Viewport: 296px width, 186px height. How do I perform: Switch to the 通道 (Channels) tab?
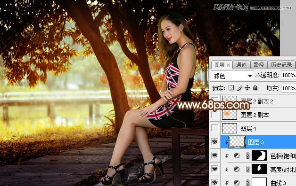[241, 65]
